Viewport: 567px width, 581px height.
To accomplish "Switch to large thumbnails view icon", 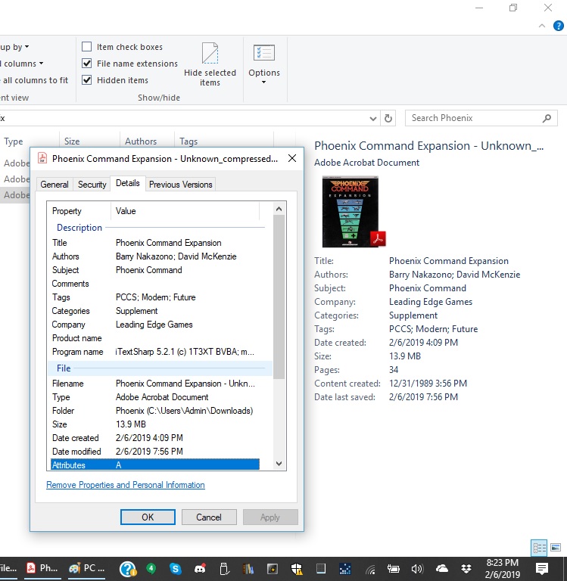I will 556,548.
